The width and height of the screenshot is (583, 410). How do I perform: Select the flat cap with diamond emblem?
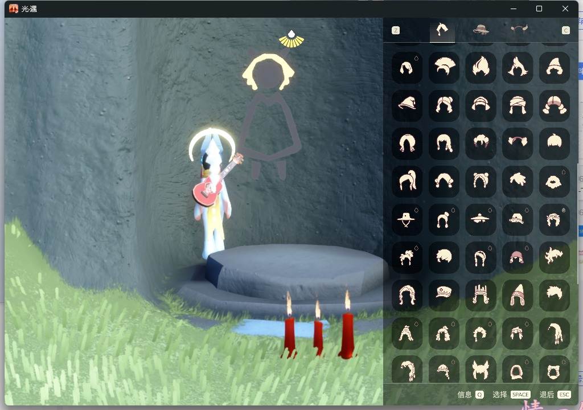444,296
